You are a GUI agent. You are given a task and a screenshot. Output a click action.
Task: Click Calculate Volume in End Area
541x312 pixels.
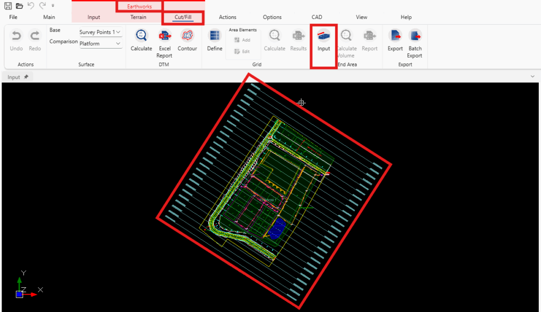346,44
